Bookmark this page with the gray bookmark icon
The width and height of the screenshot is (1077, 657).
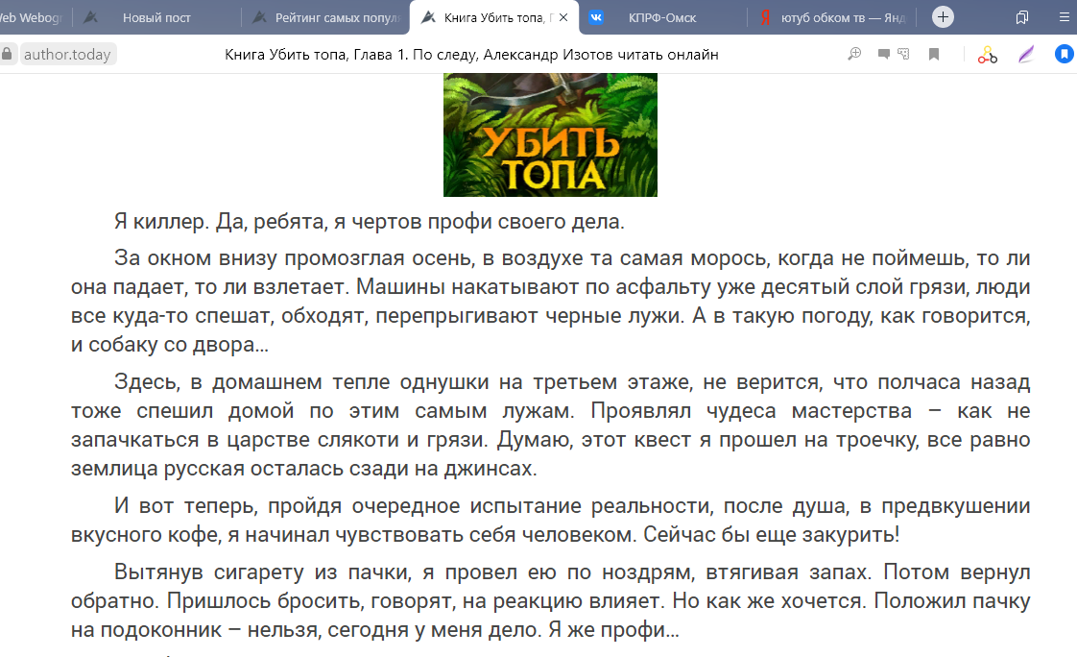(x=933, y=55)
